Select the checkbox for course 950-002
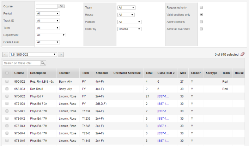Screen dimensions: 249x146 pyautogui.click(x=7, y=81)
